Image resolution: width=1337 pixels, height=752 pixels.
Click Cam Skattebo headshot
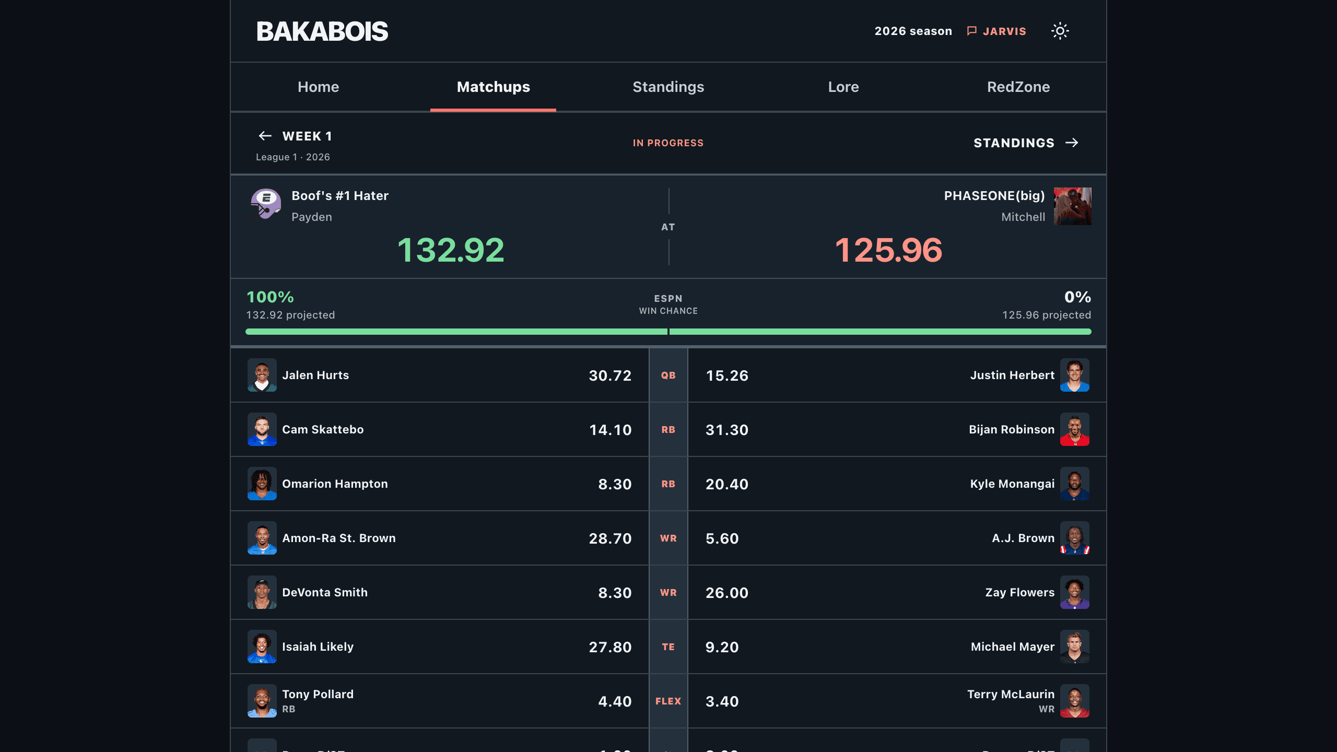coord(262,429)
